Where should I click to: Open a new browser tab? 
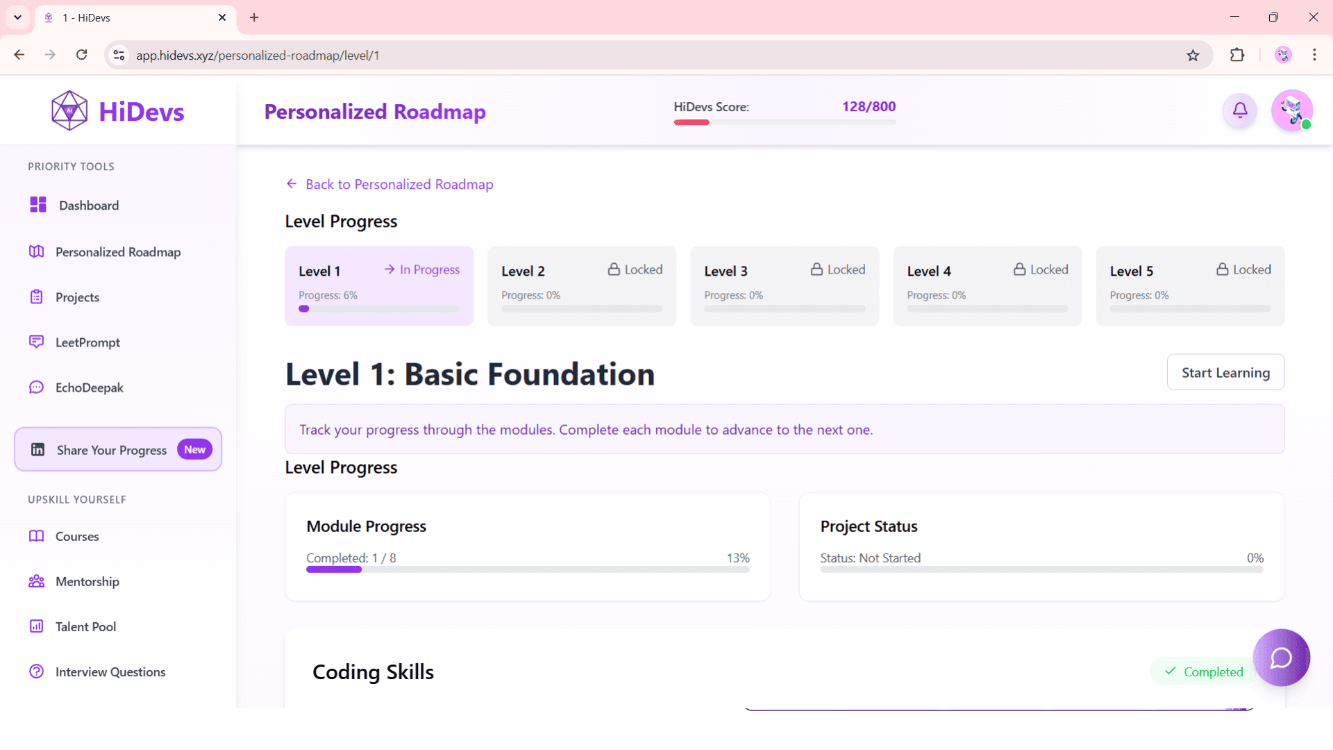click(254, 17)
